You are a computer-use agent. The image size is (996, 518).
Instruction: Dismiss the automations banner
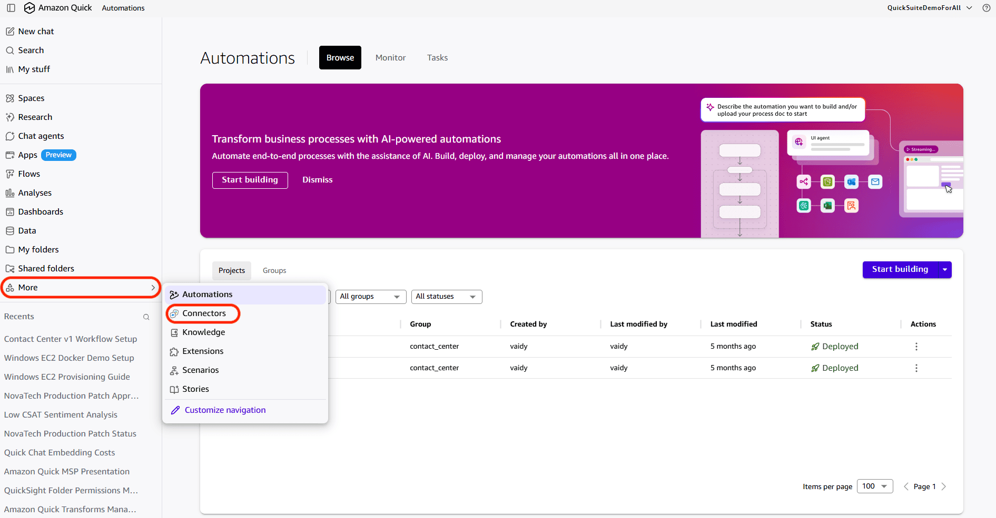point(318,180)
